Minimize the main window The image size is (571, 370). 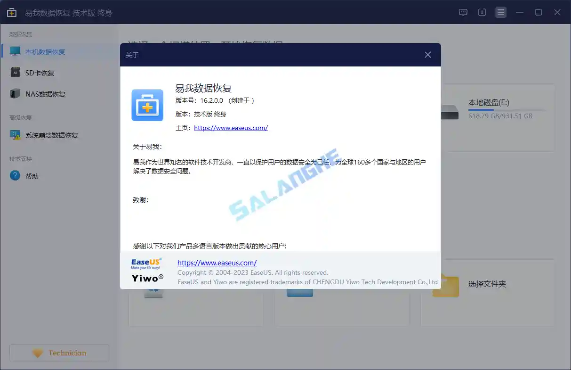(x=520, y=12)
